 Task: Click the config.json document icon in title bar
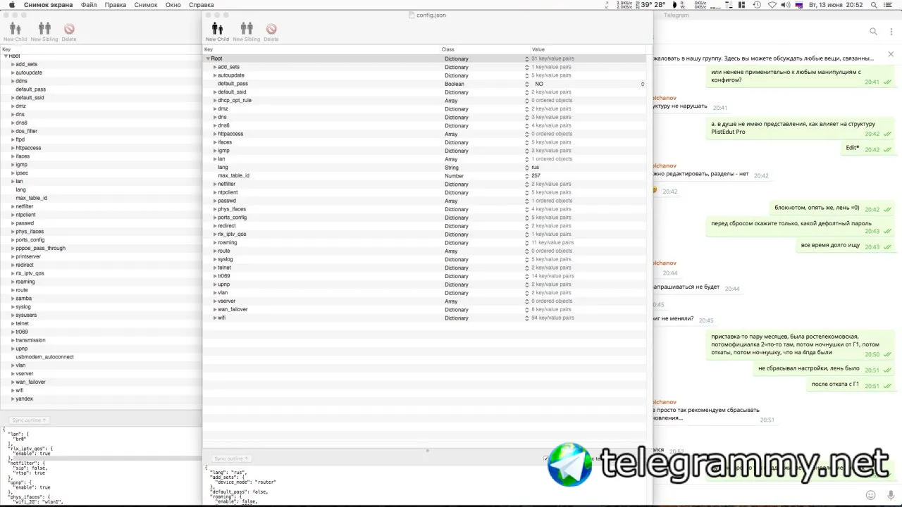412,15
